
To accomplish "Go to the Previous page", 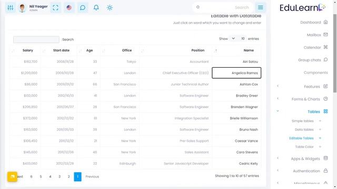I will pyautogui.click(x=92, y=176).
